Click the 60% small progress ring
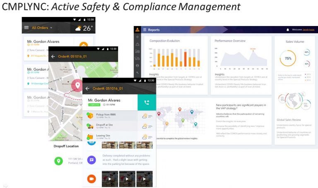The height and width of the screenshot is (188, 318). [307, 52]
